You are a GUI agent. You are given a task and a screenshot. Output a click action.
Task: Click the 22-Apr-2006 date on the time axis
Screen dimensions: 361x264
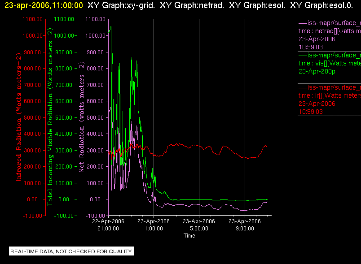108,221
